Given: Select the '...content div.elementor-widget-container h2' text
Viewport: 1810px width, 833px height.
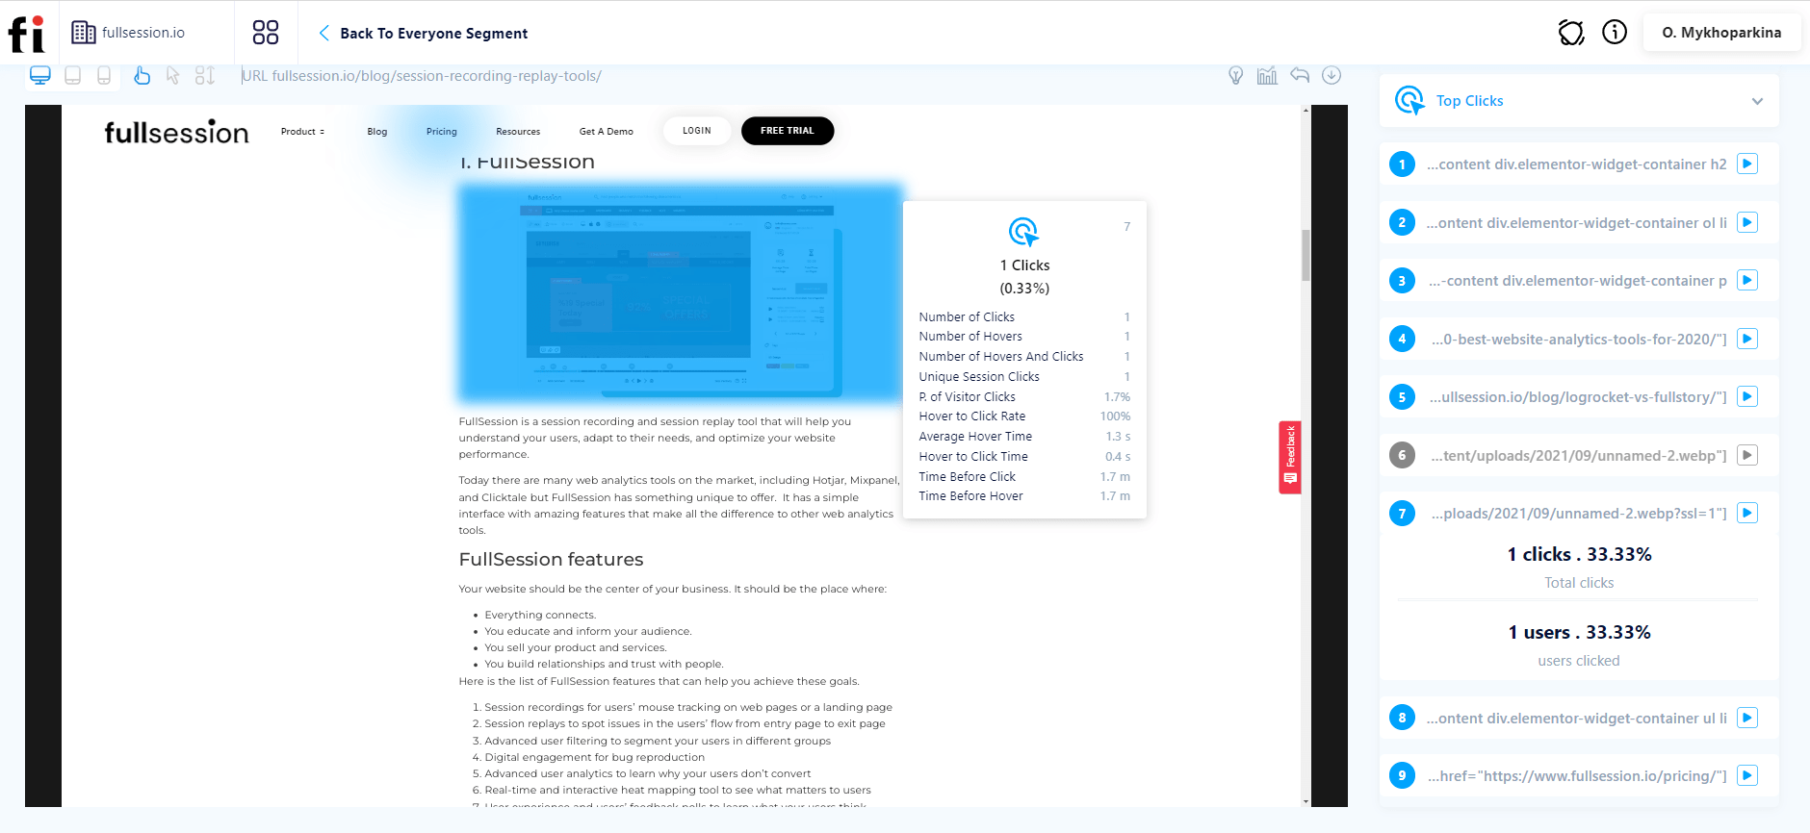Looking at the screenshot, I should point(1577,164).
